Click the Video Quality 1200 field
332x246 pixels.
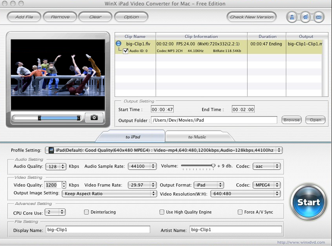(53, 185)
